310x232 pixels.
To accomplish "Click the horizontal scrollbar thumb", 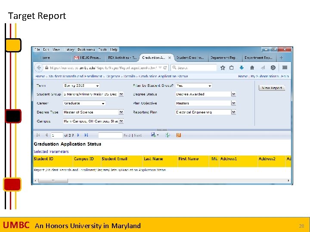I will [x=53, y=180].
